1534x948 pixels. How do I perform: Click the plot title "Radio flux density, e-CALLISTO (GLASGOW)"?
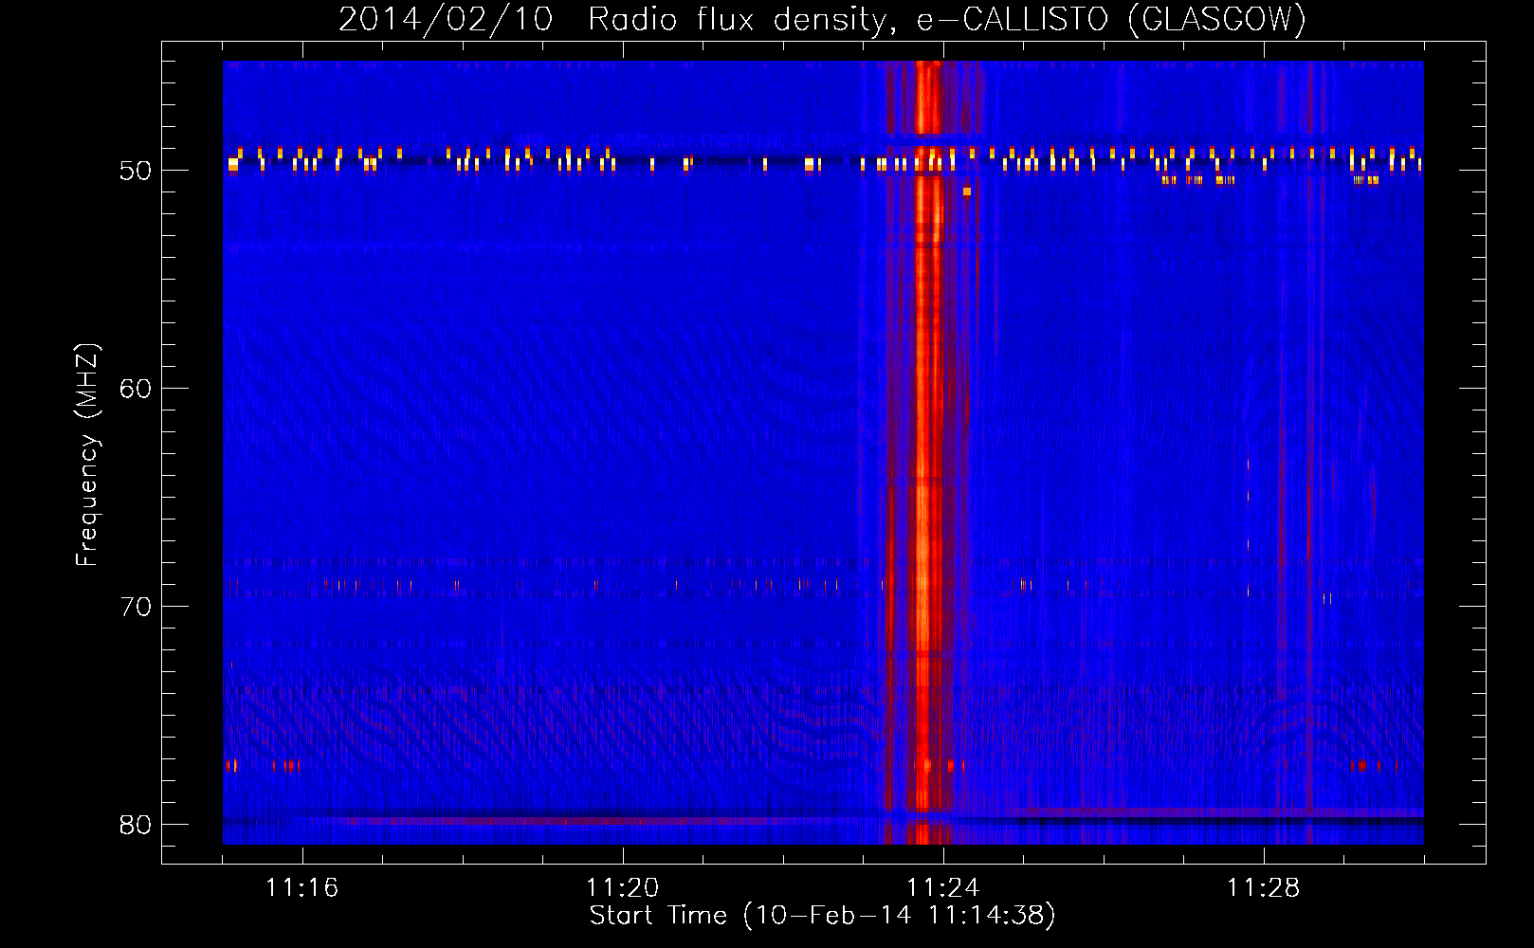click(947, 20)
